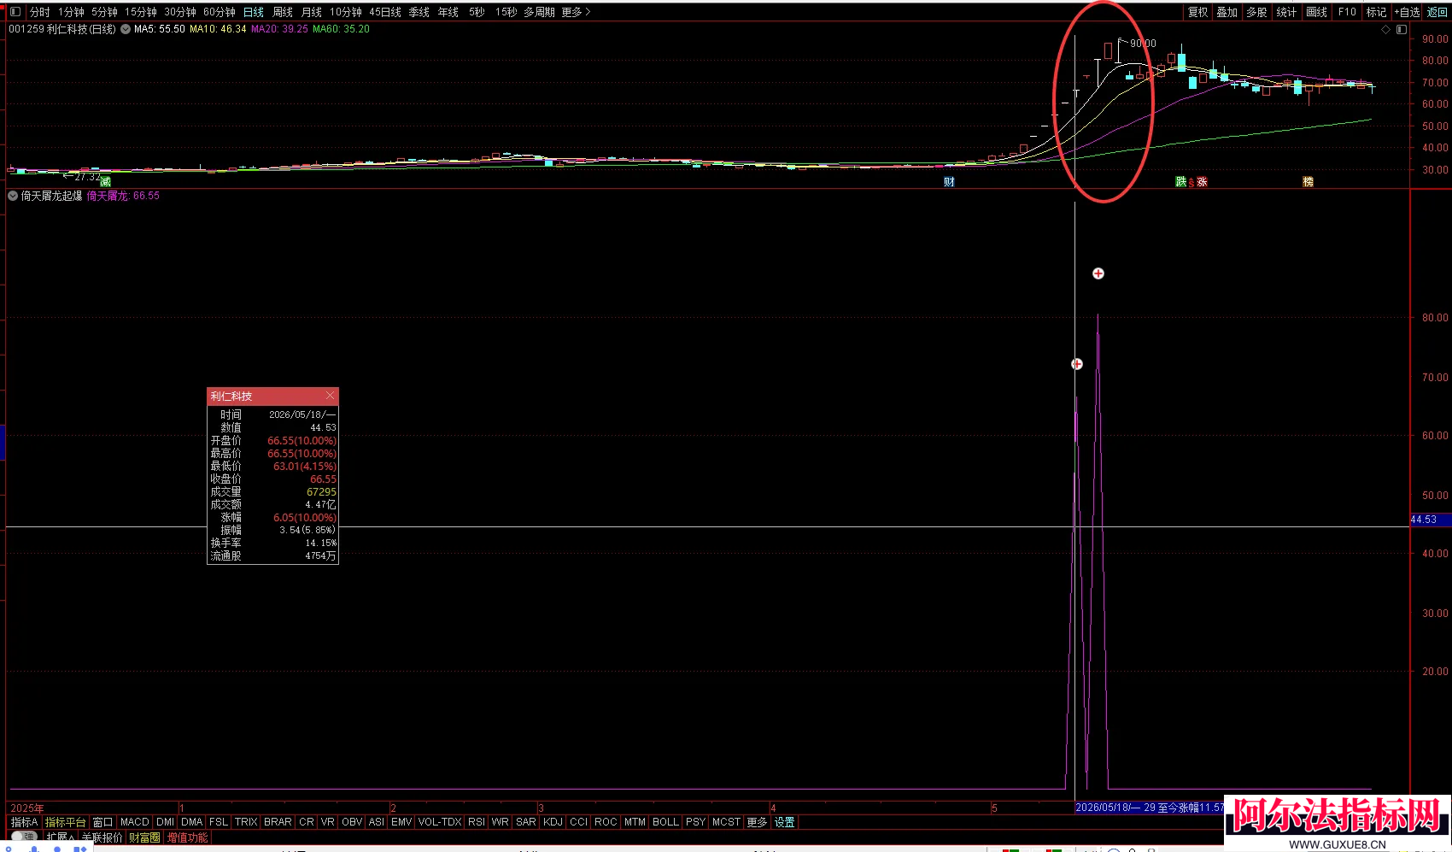Select 指标A indicator group

click(25, 822)
